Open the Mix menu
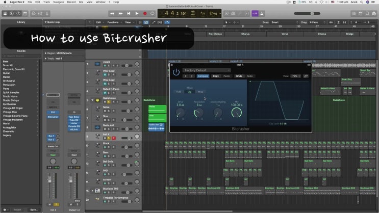This screenshot has height=213, width=379. pyautogui.click(x=81, y=2)
